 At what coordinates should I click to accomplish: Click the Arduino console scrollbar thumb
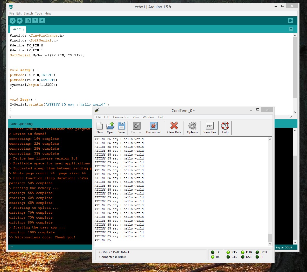295,197
